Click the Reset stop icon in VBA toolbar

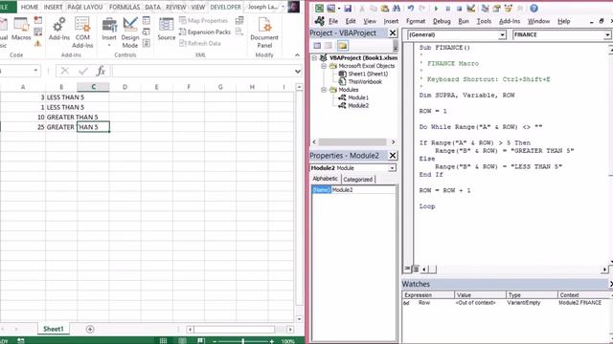tap(460, 9)
